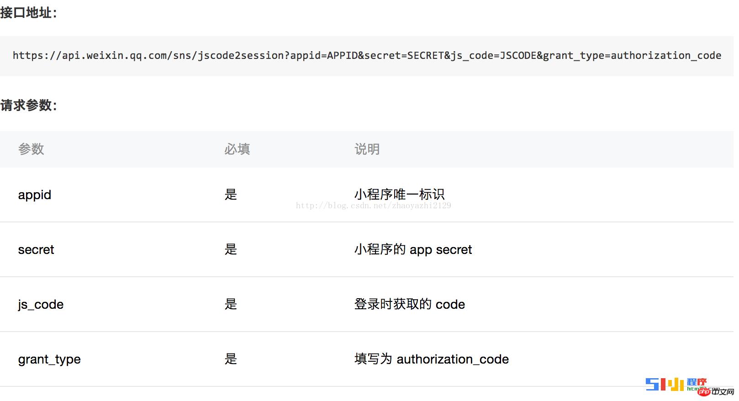The height and width of the screenshot is (401, 739).
Task: Select the 接口地址 heading
Action: (x=29, y=13)
